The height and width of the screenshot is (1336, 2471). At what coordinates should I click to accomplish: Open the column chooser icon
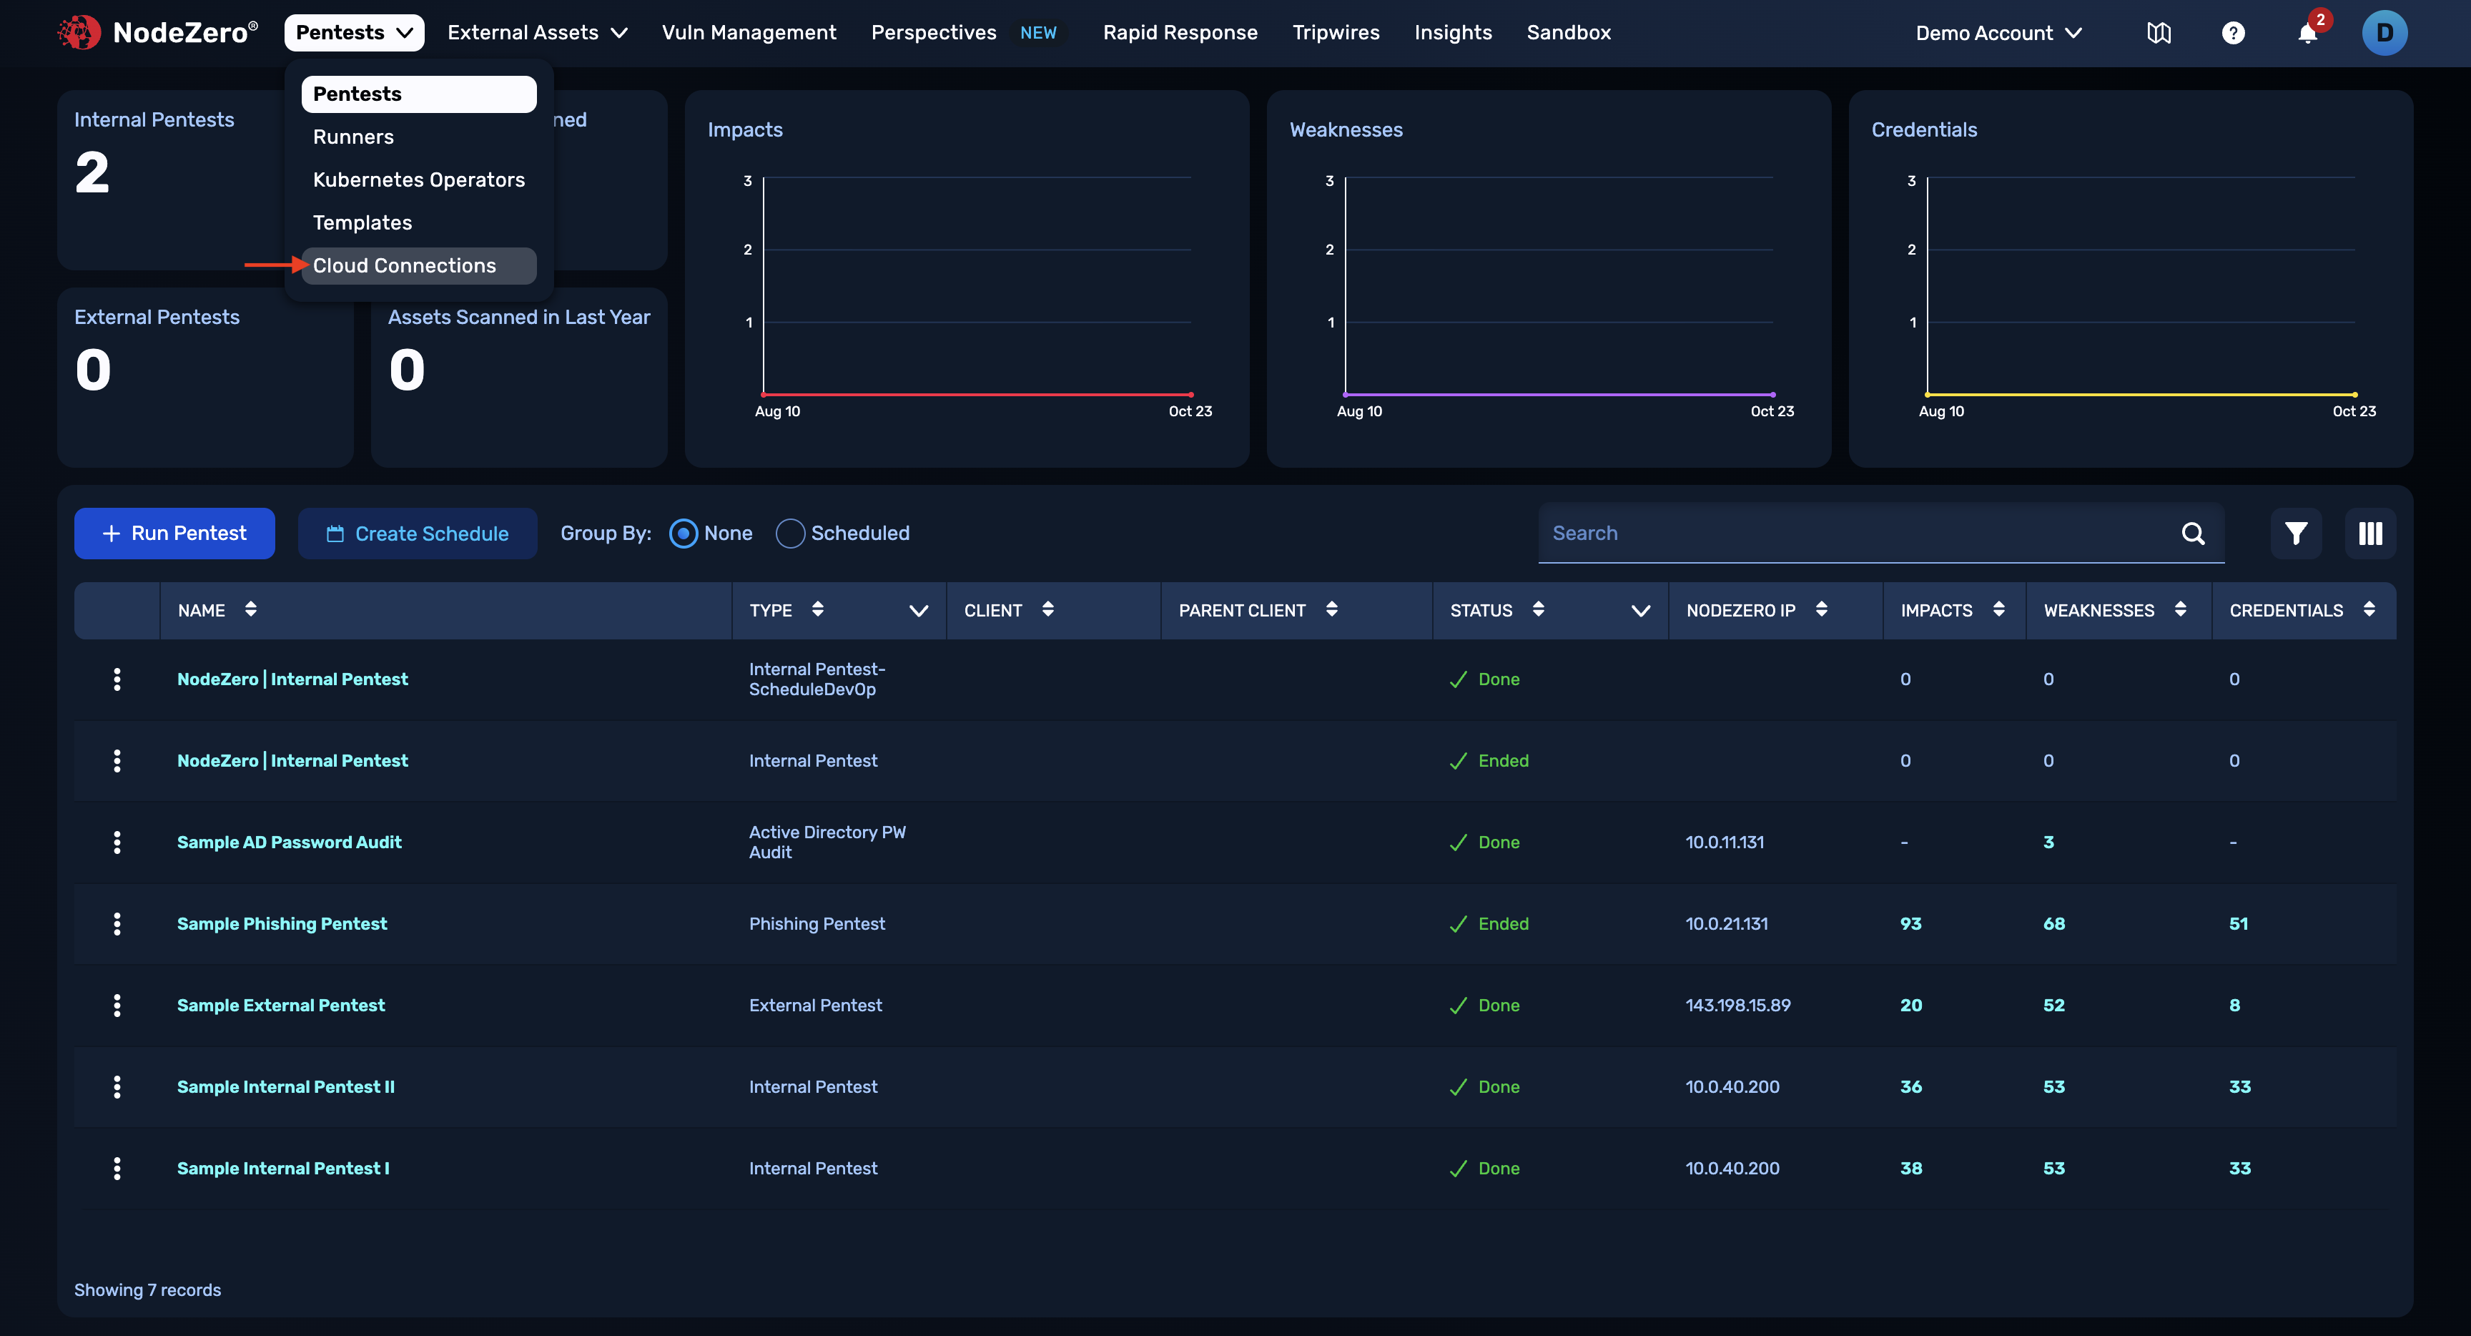point(2370,533)
